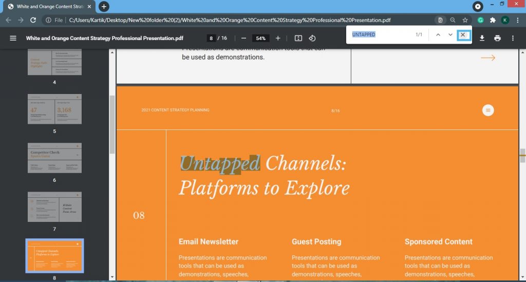Click the address bar URL
526x282 pixels.
(x=230, y=20)
